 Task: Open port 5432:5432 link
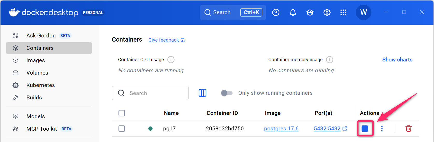[x=327, y=129]
